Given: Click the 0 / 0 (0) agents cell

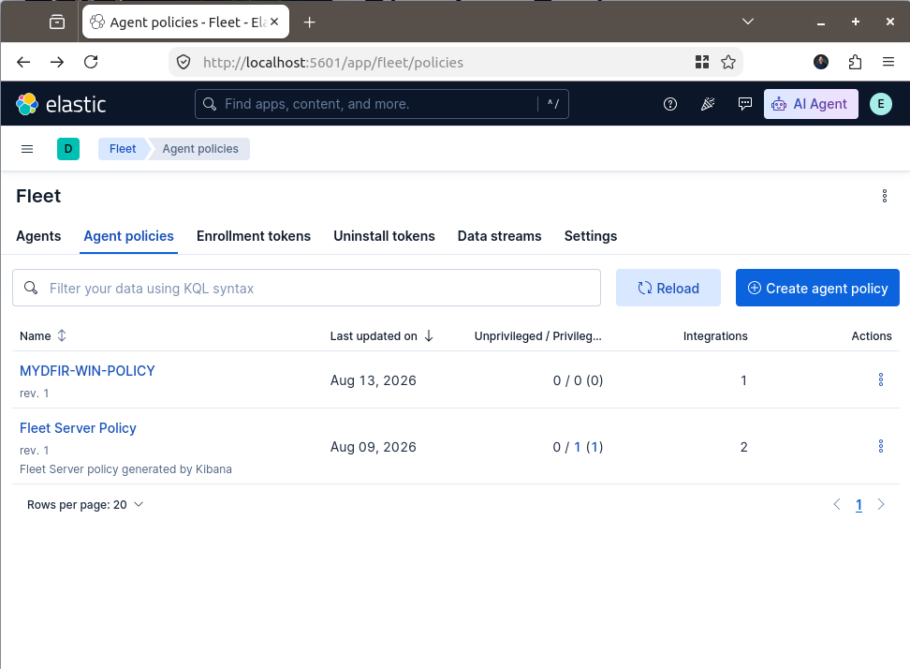Looking at the screenshot, I should tap(578, 380).
